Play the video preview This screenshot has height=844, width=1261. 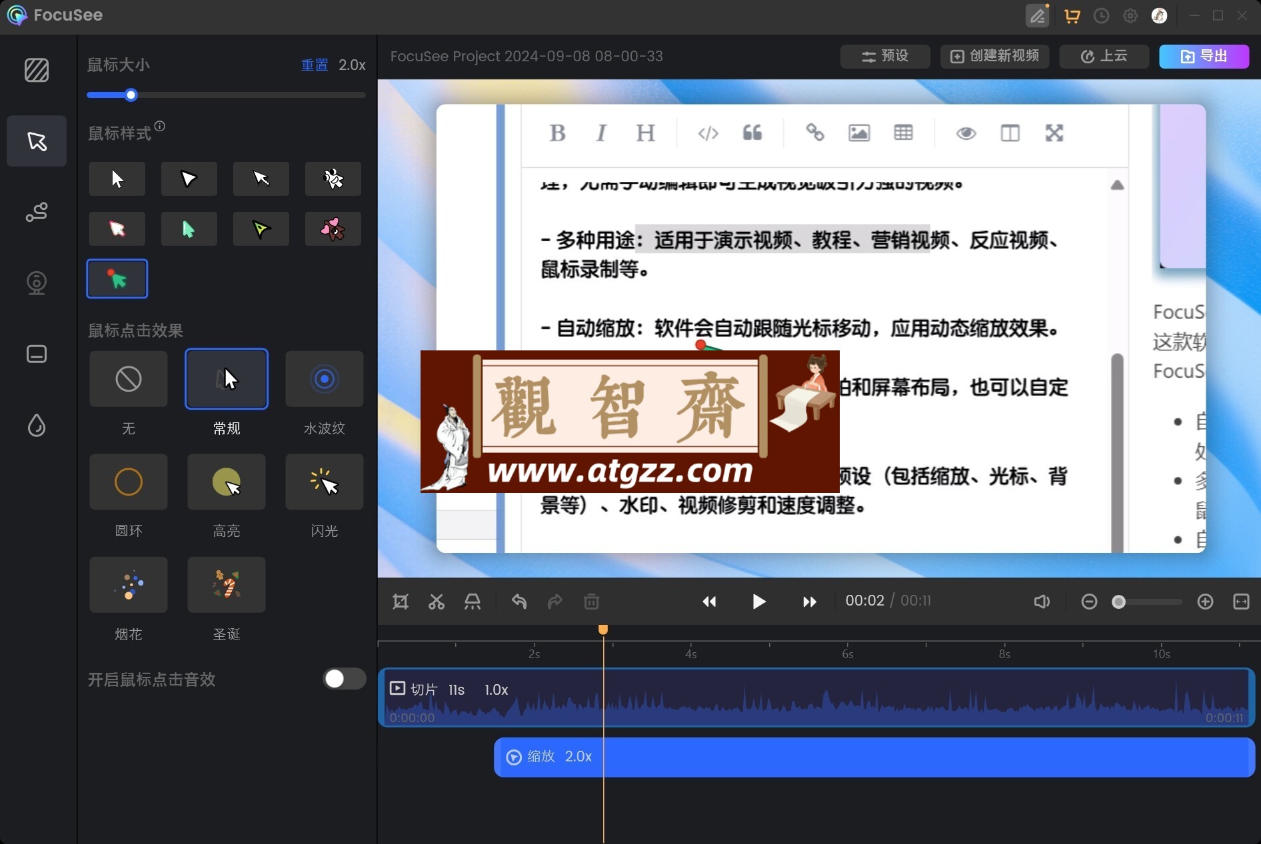758,602
